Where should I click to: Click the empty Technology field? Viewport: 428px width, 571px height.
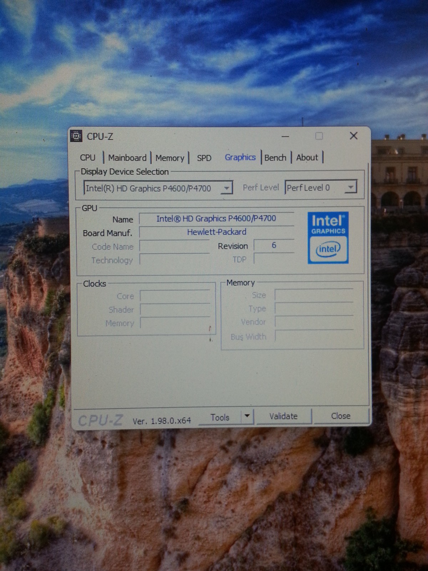[174, 259]
